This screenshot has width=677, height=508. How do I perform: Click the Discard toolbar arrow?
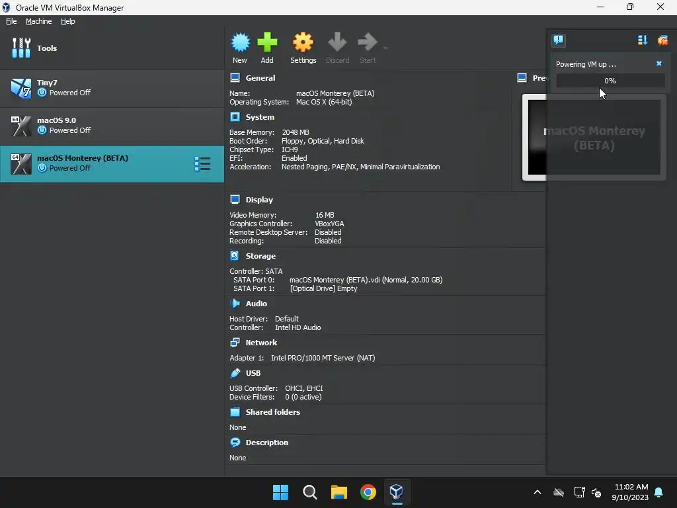pyautogui.click(x=337, y=42)
